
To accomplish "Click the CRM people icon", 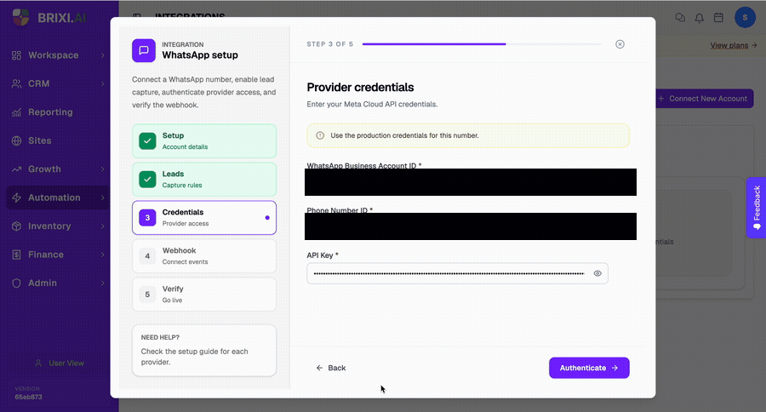I will pyautogui.click(x=17, y=83).
